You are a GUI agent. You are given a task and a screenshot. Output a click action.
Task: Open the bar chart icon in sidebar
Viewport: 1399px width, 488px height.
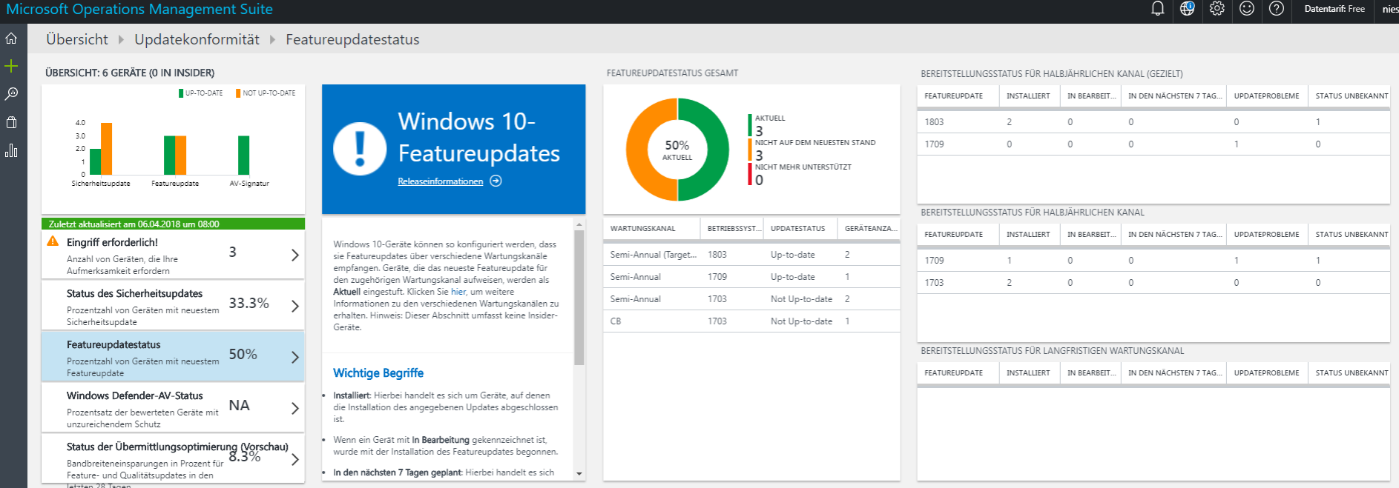coord(11,150)
